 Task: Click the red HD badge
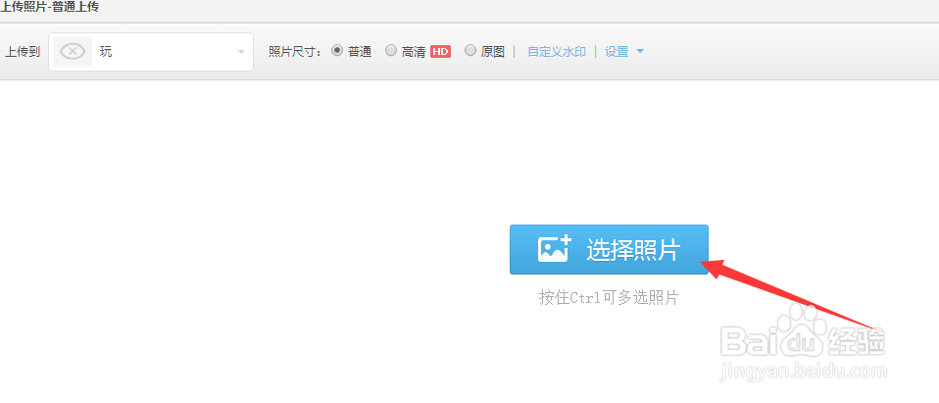[x=440, y=52]
